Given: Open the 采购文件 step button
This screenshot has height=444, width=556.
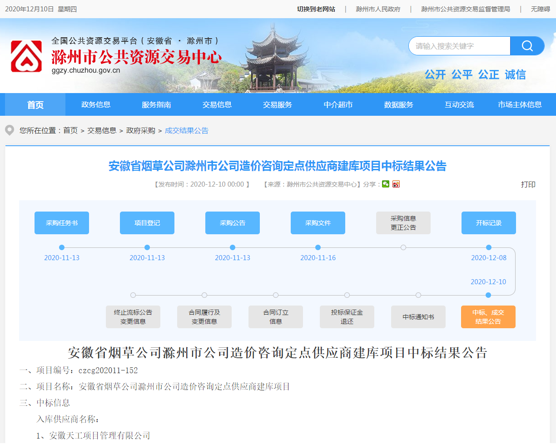Looking at the screenshot, I should coord(318,223).
